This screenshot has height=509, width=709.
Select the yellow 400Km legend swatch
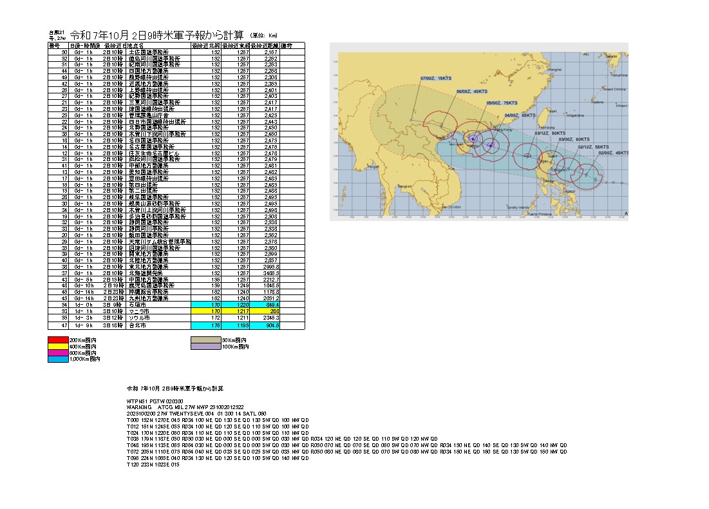pyautogui.click(x=58, y=347)
